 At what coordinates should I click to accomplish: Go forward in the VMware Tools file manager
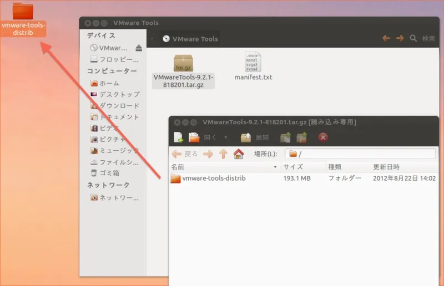tap(400, 38)
